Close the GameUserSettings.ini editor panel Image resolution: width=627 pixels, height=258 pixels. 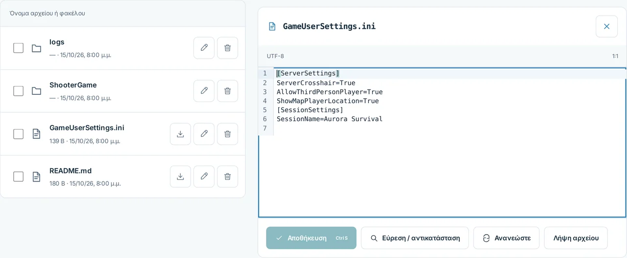point(606,26)
